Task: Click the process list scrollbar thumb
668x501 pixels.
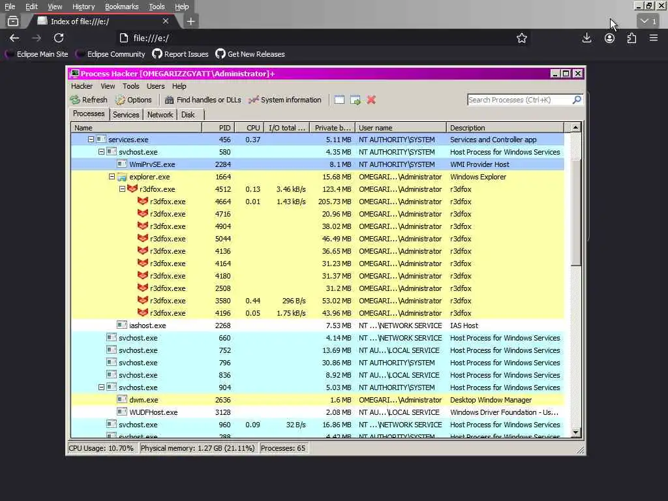Action: (575, 212)
